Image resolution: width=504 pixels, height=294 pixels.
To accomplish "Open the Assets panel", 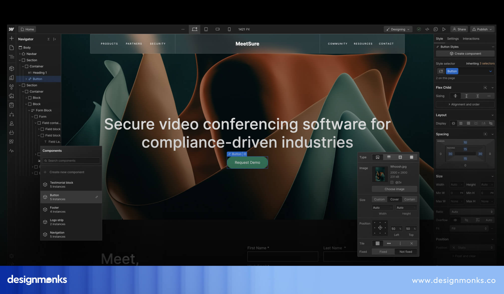I will (x=12, y=96).
